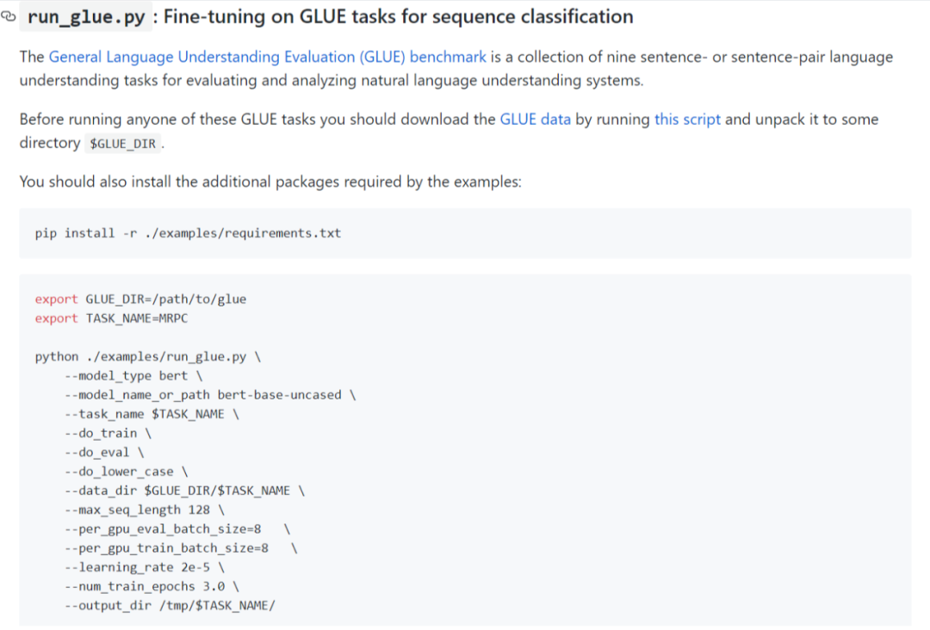930x630 pixels.
Task: Click the python ./examples/run_glue.py line
Action: coord(147,356)
